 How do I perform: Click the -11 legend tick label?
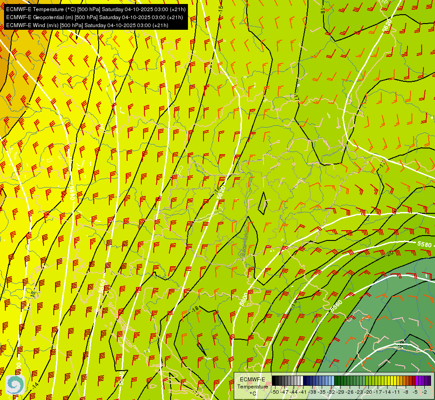point(396,392)
